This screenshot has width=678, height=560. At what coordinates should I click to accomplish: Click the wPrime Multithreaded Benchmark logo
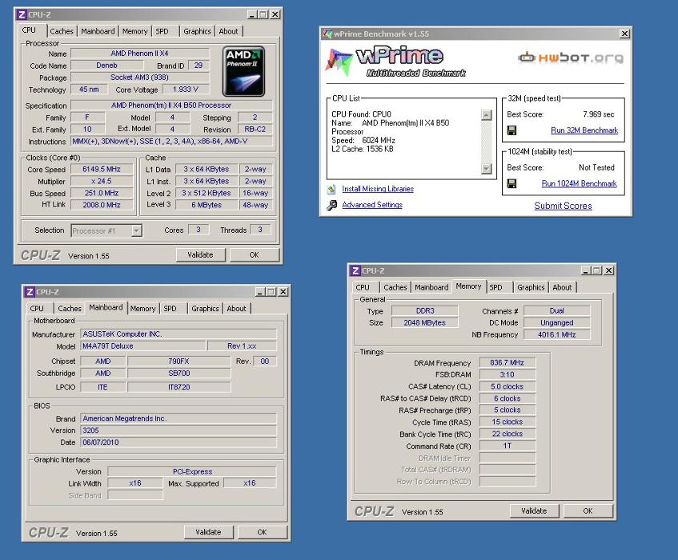[x=395, y=62]
